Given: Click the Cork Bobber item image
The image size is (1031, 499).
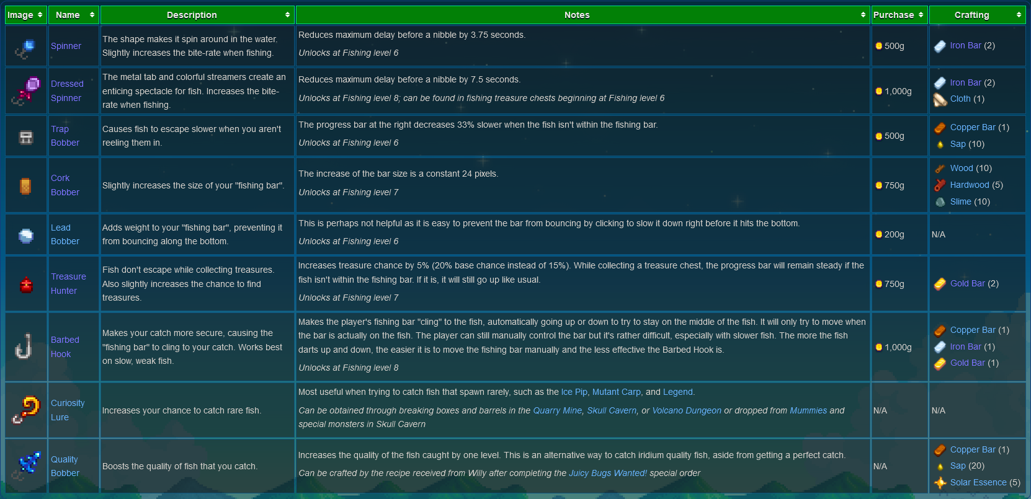Looking at the screenshot, I should 26,185.
